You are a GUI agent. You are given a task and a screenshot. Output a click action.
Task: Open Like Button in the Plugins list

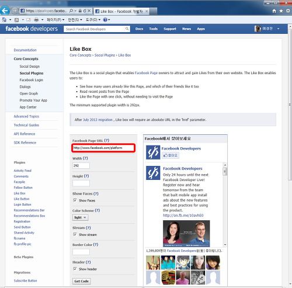pos(22,199)
